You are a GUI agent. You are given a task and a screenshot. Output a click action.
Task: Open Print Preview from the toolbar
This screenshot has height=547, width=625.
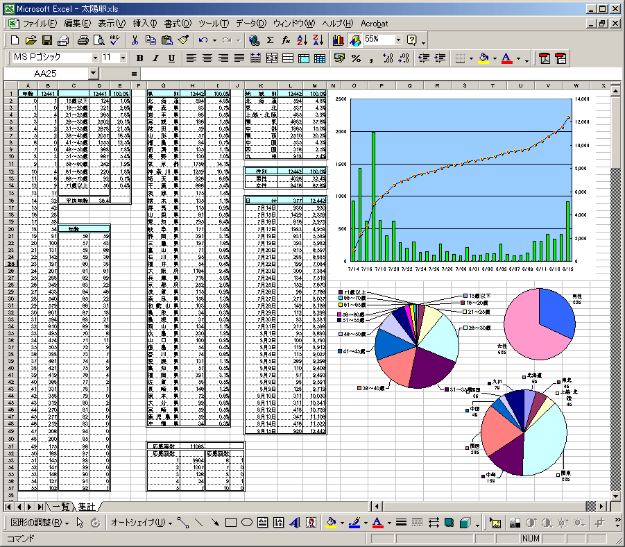(99, 40)
